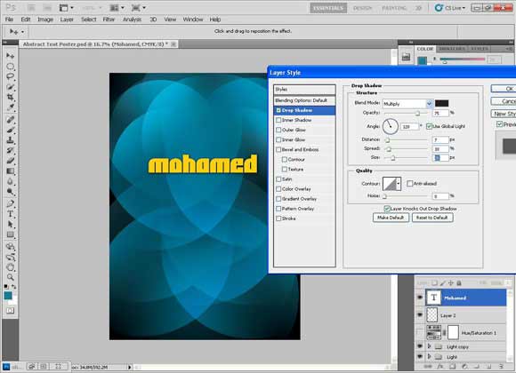This screenshot has height=373, width=516.
Task: Select the Clone Stamp tool
Action: 10,140
